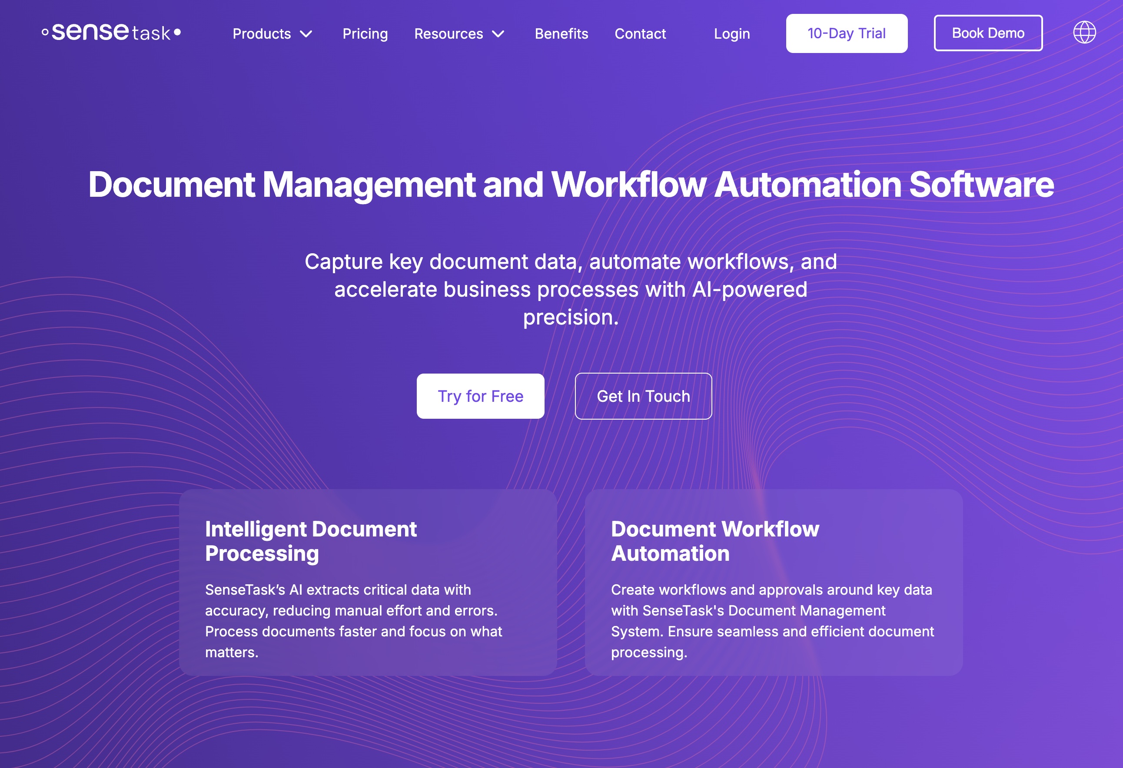This screenshot has height=768, width=1123.
Task: Click the Book Demo button
Action: (988, 33)
